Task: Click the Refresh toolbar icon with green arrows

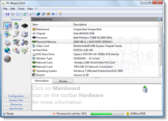Action: 24,14
